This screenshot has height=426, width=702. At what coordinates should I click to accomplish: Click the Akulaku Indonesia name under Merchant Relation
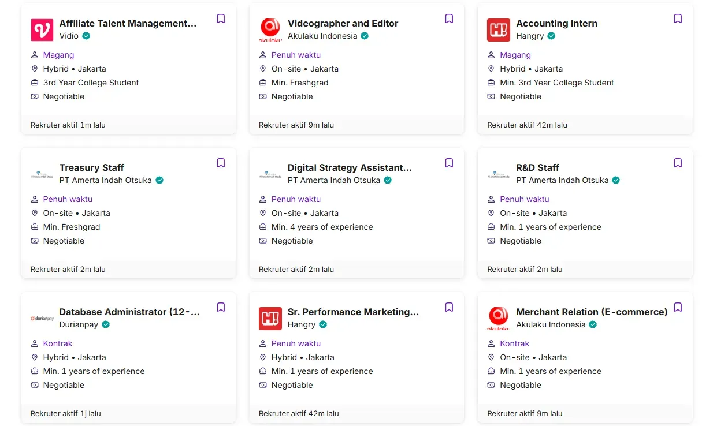click(x=551, y=324)
